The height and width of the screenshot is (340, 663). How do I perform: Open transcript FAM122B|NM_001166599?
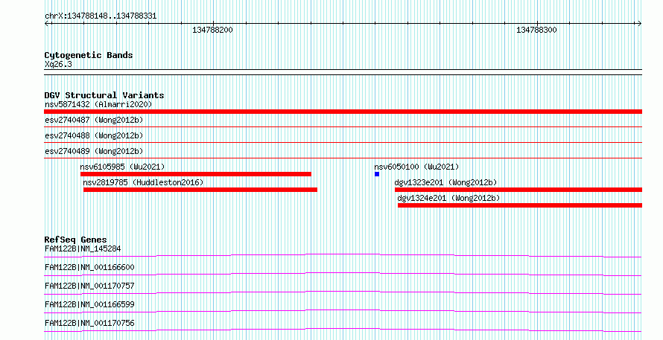point(89,304)
